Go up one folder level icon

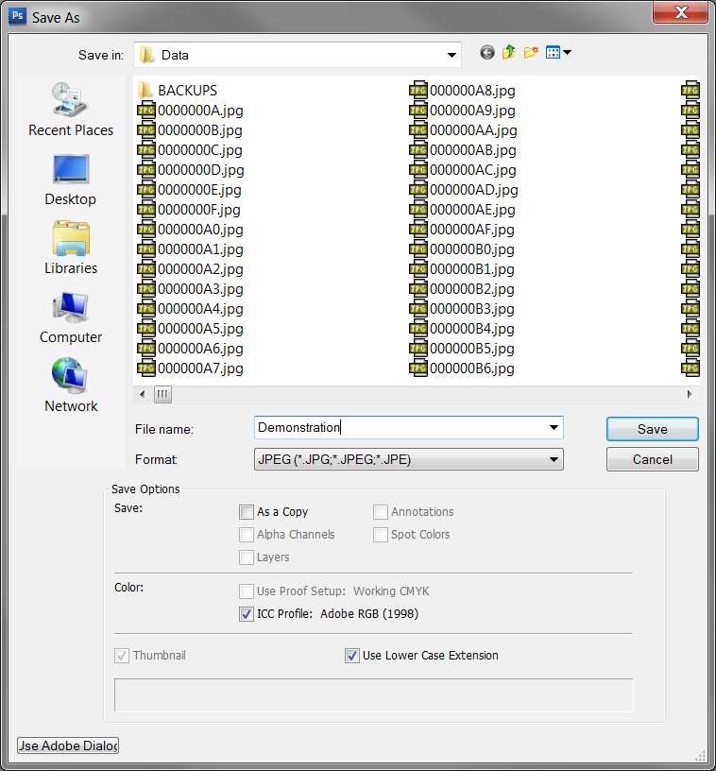[508, 52]
